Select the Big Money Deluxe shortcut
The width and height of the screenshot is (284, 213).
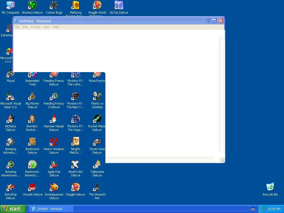32,100
